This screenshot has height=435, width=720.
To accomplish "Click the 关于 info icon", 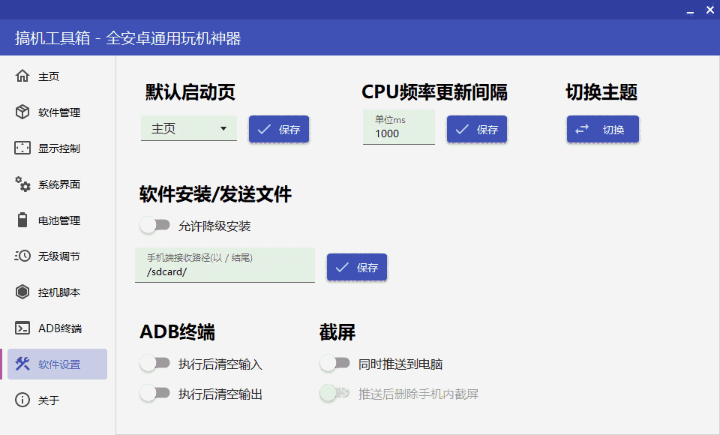I will [45, 400].
